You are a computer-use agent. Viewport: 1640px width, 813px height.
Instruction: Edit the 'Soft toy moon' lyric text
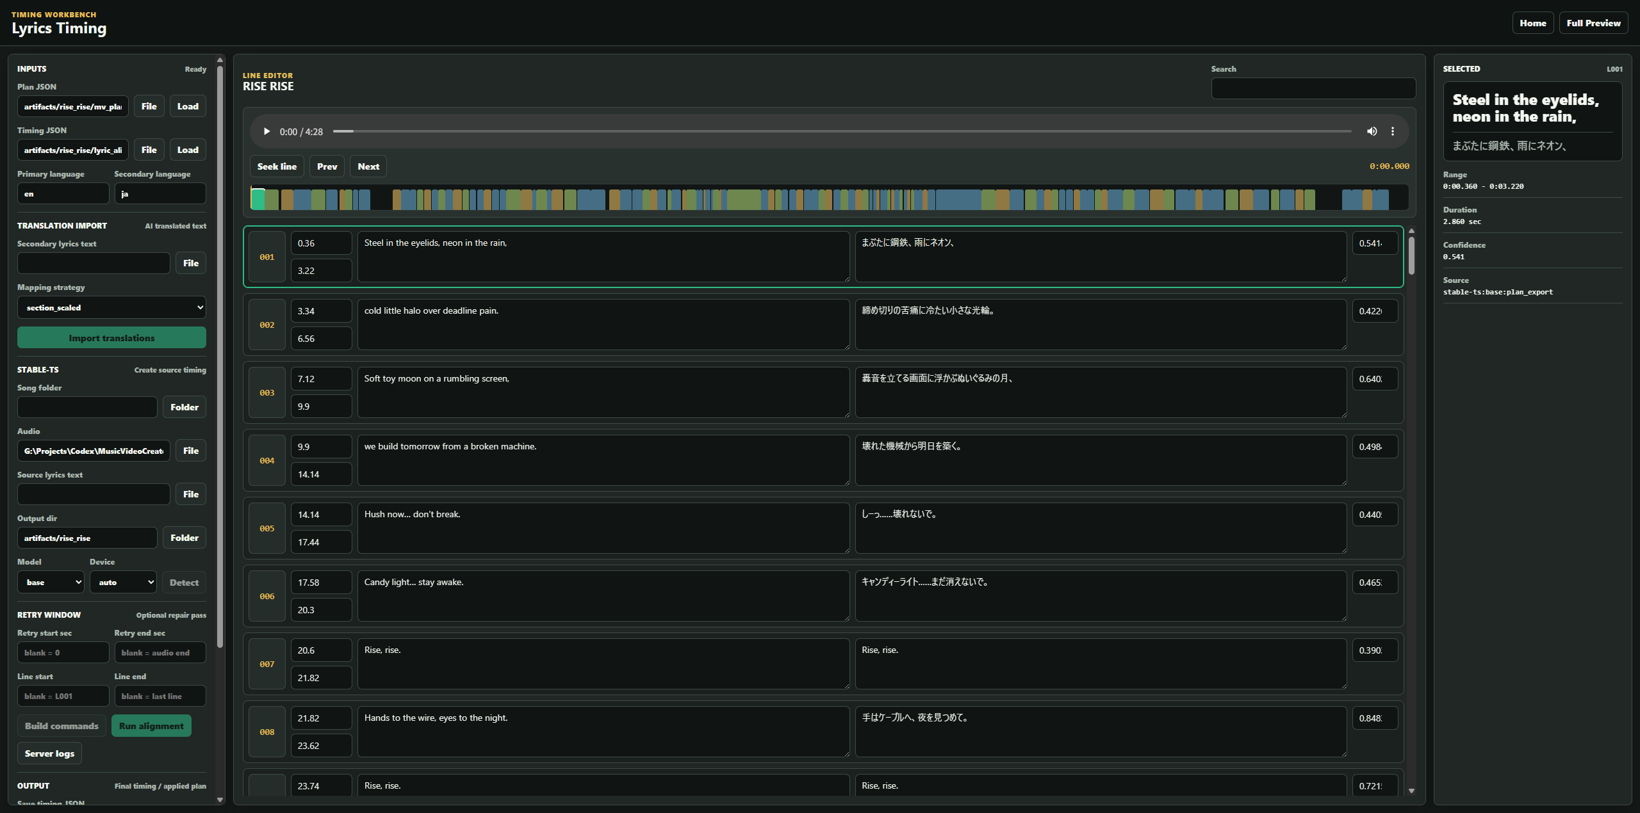pos(603,392)
